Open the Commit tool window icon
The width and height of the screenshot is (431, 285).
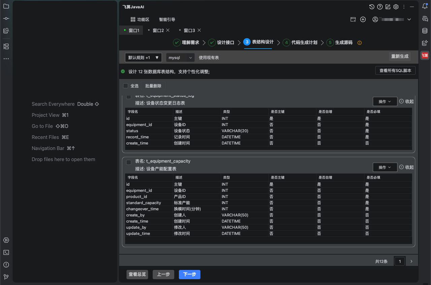[6, 19]
